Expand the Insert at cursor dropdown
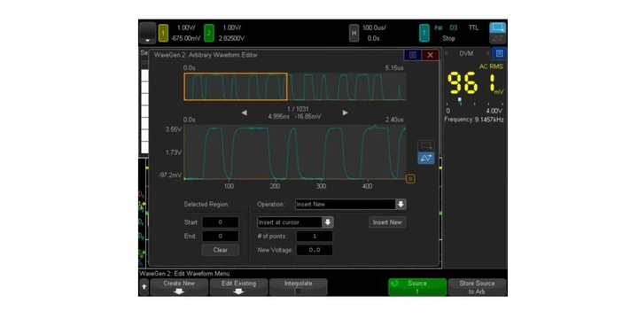This screenshot has width=638, height=319. [295, 222]
